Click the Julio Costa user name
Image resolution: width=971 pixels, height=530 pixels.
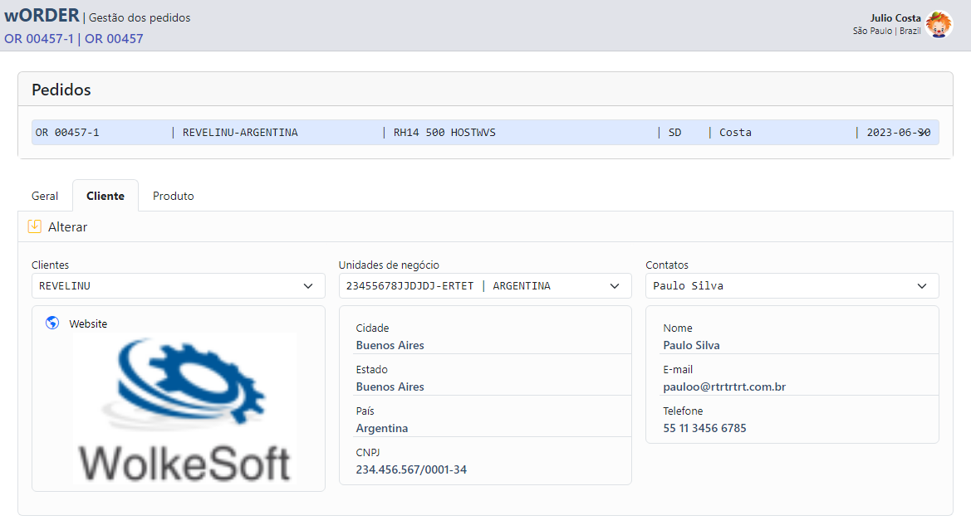tap(895, 18)
